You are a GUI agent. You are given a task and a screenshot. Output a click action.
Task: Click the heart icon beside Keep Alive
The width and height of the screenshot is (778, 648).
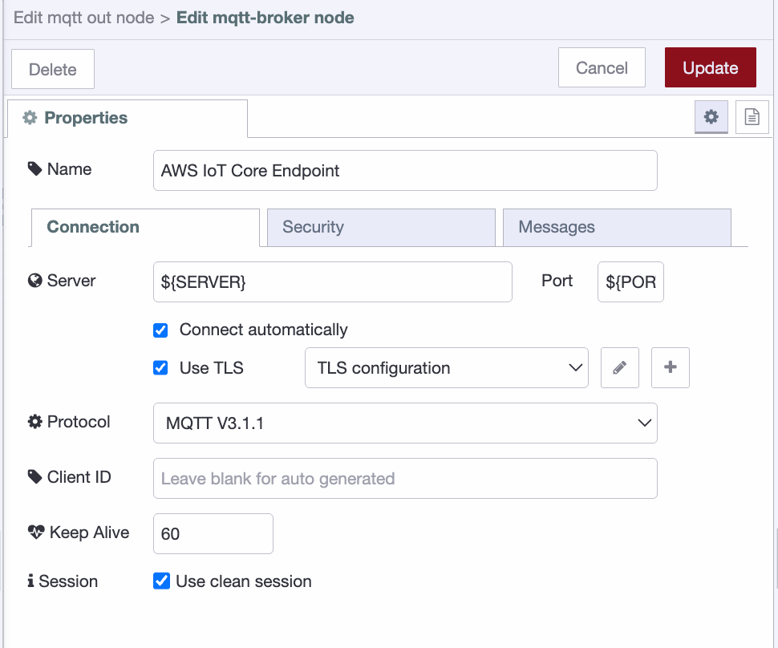(x=34, y=532)
